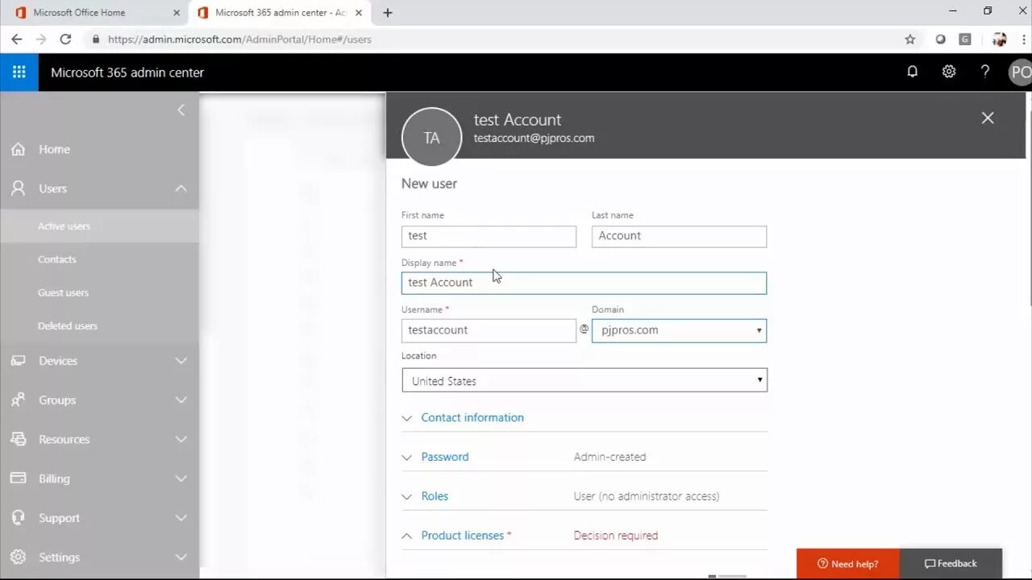1032x580 pixels.
Task: Open the notifications bell icon
Action: coord(913,72)
